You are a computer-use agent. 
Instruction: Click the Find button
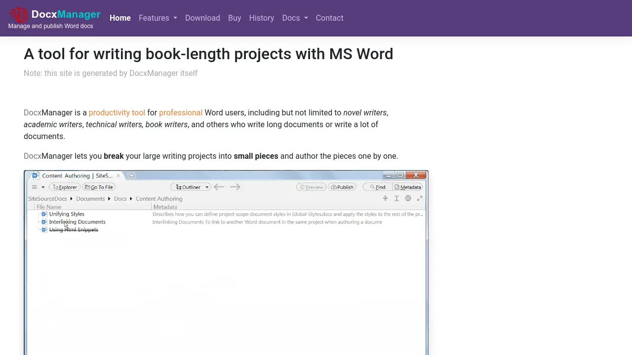pyautogui.click(x=377, y=187)
